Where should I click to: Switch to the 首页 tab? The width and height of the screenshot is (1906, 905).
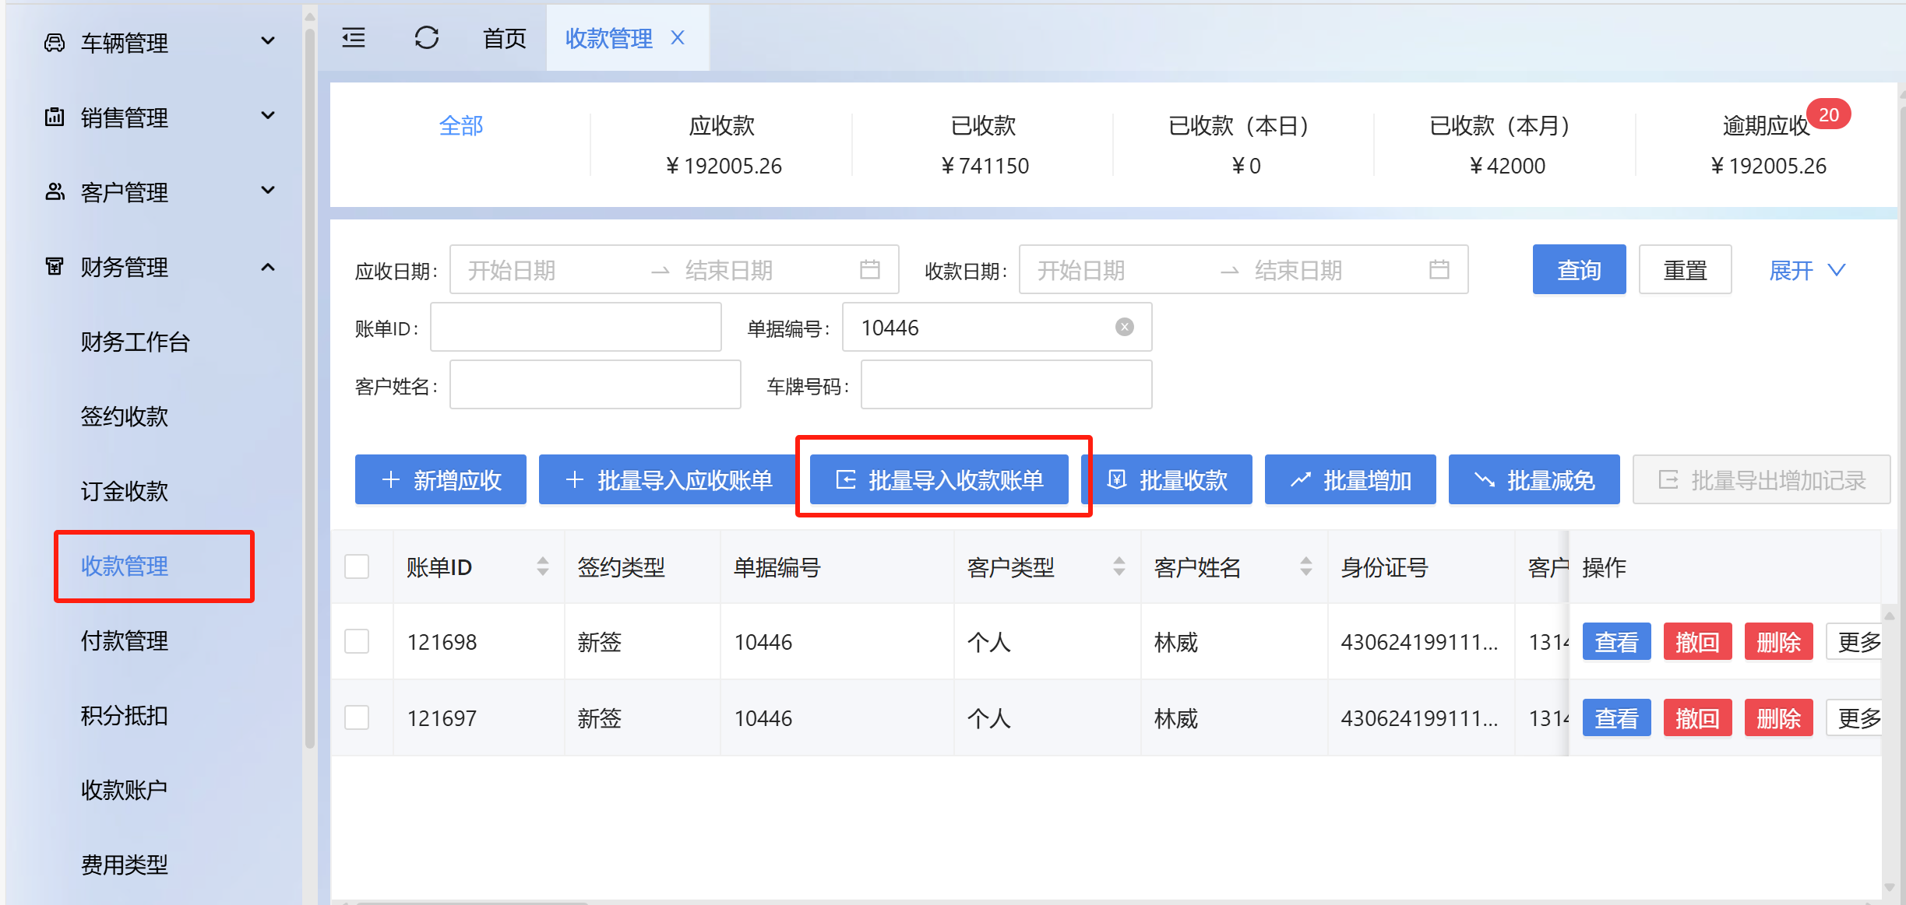tap(504, 38)
